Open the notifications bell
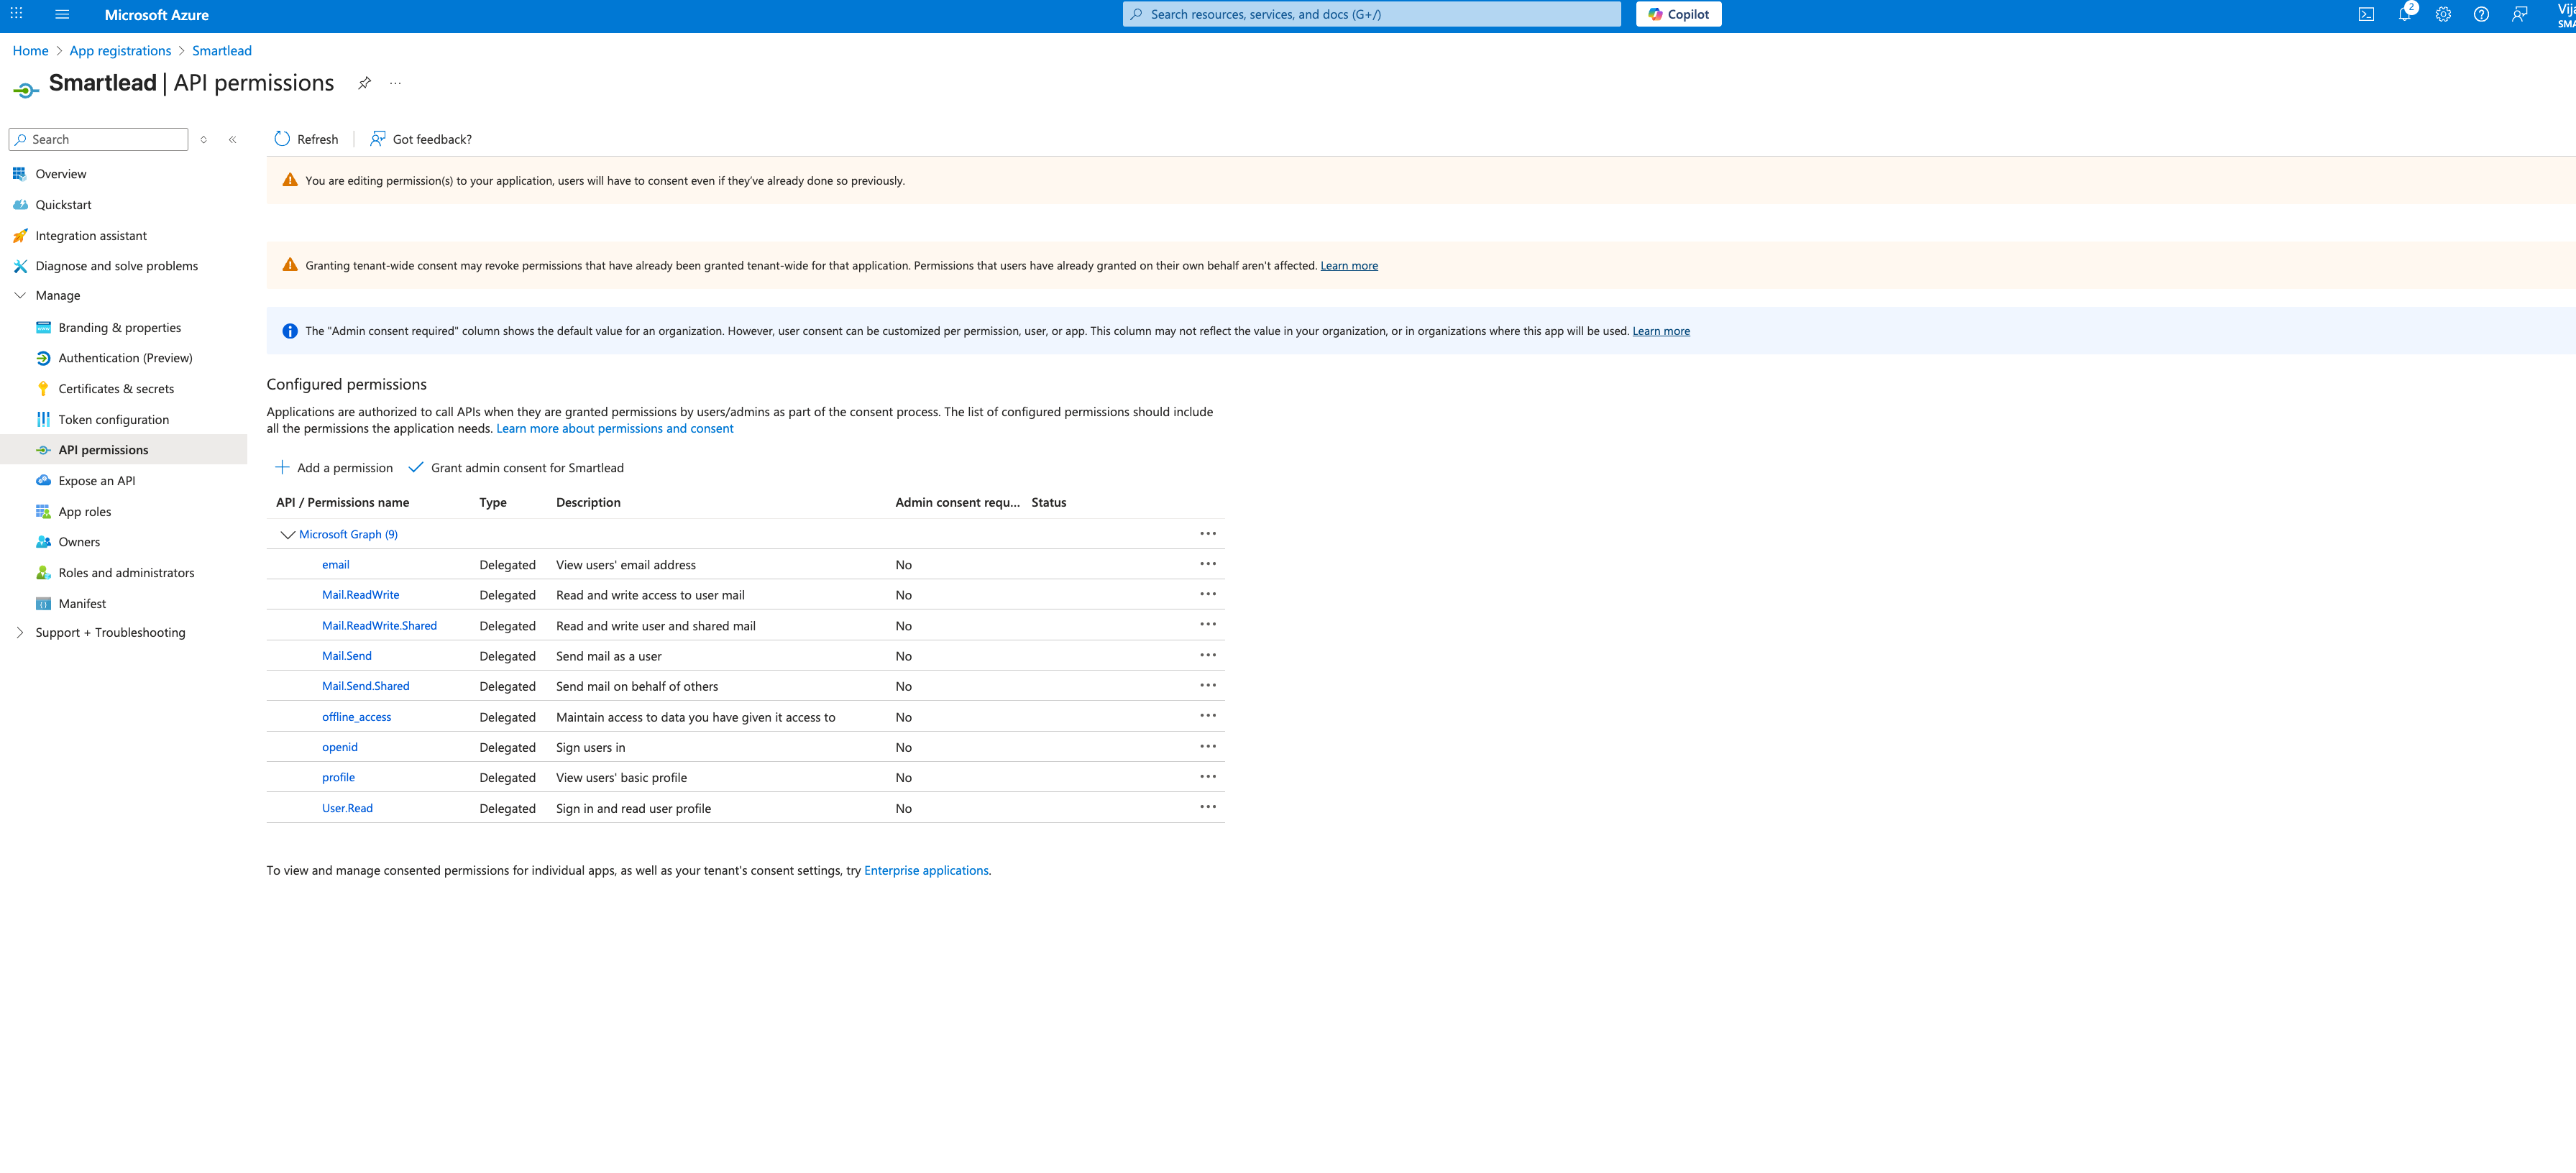Screen dimensions: 2576x1173 tap(2405, 14)
